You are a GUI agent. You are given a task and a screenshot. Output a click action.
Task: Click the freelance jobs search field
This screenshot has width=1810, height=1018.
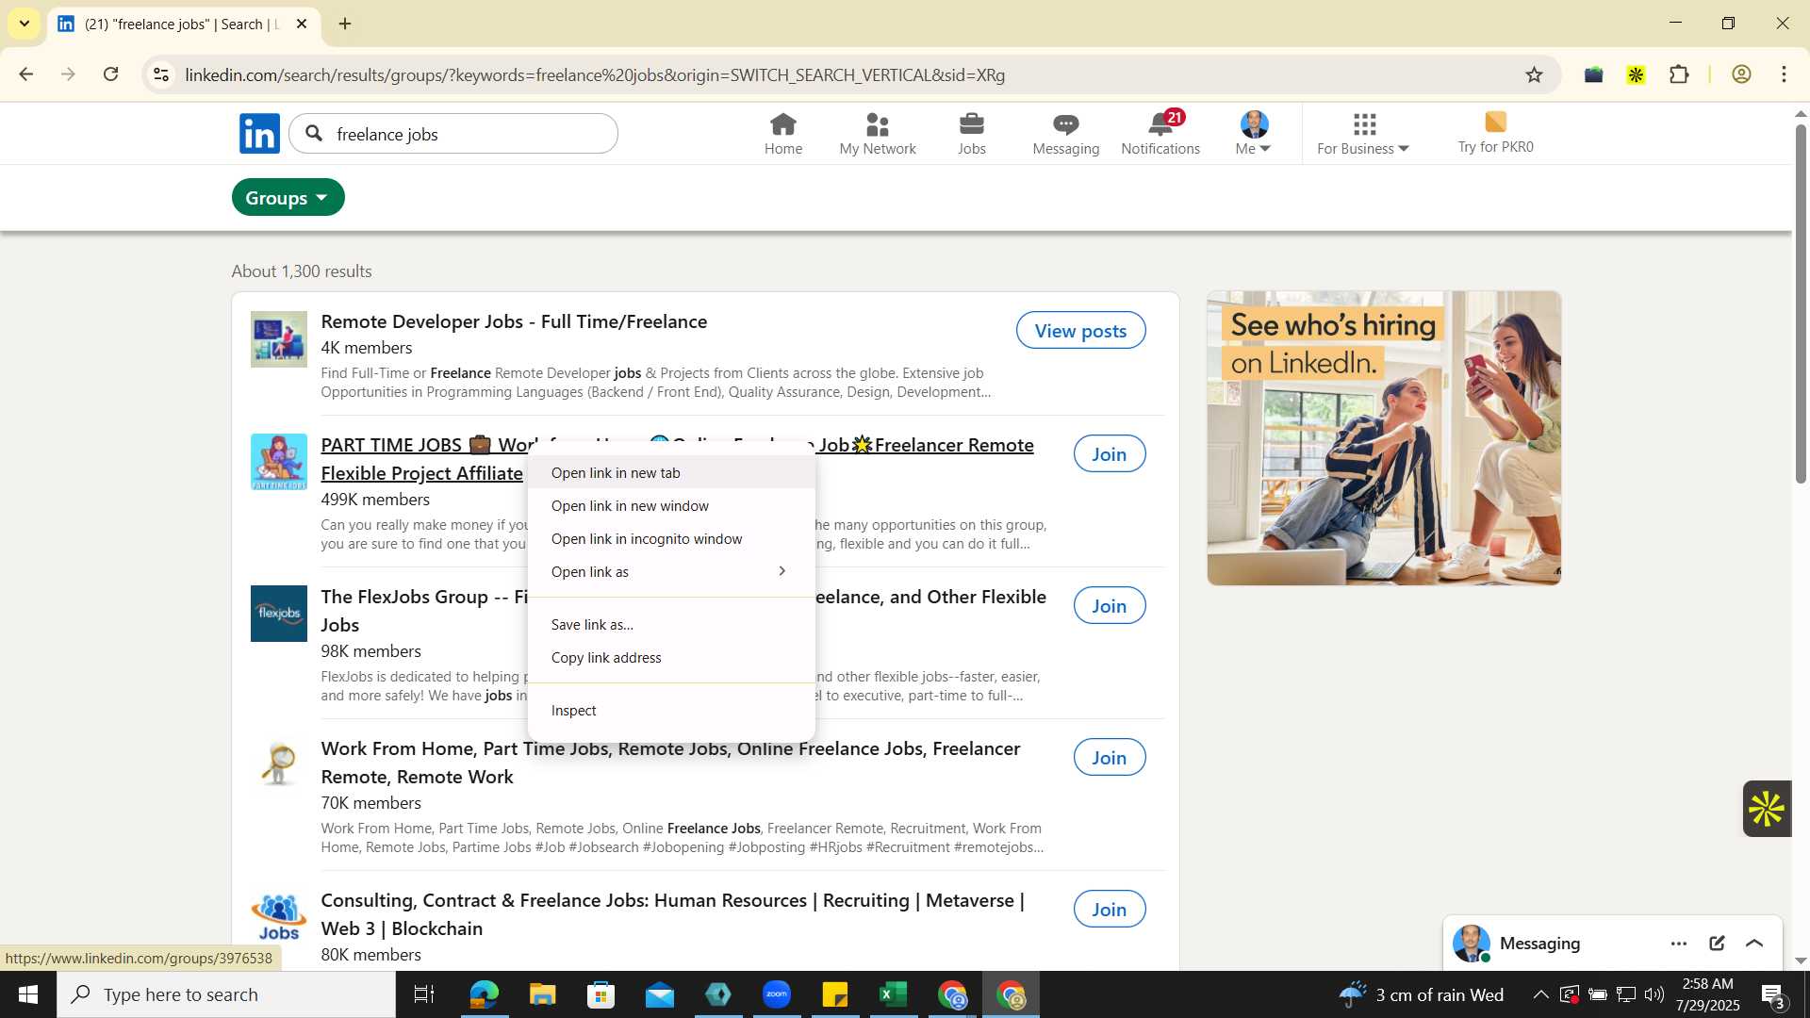tap(453, 134)
